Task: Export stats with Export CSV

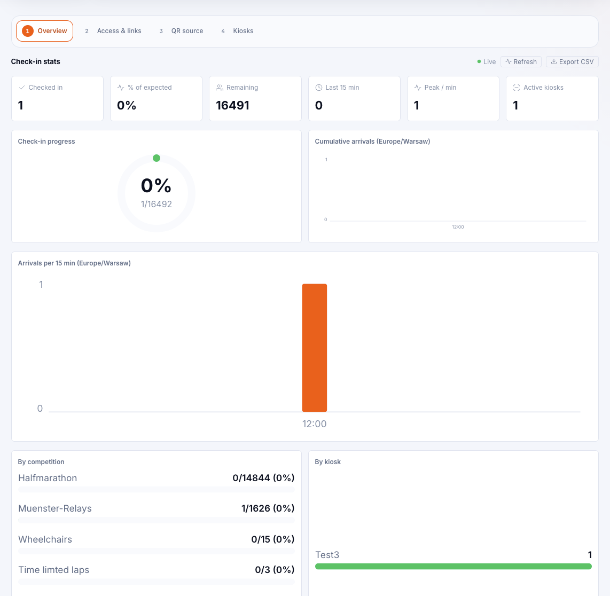Action: click(572, 61)
